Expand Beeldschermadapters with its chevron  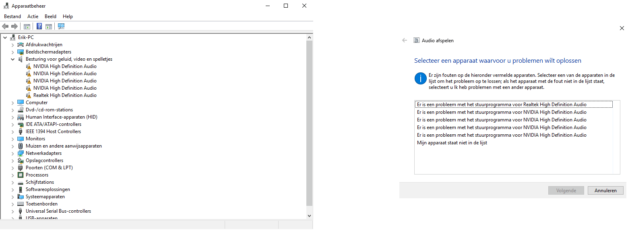[12, 52]
